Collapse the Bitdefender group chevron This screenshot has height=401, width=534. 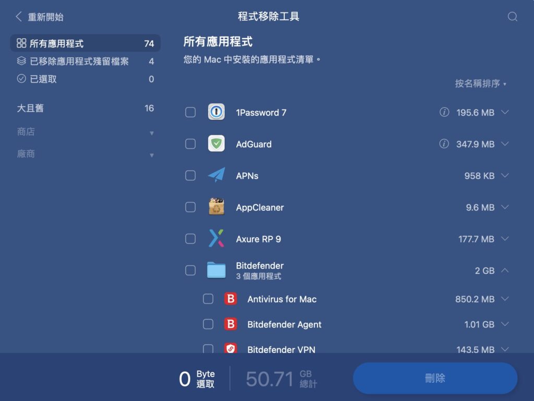(x=505, y=270)
